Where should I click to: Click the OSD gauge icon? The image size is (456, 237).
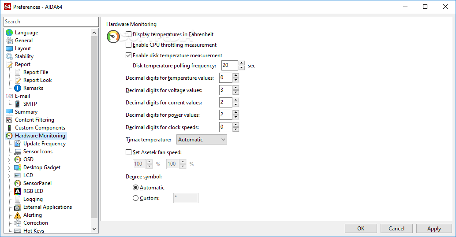18,159
